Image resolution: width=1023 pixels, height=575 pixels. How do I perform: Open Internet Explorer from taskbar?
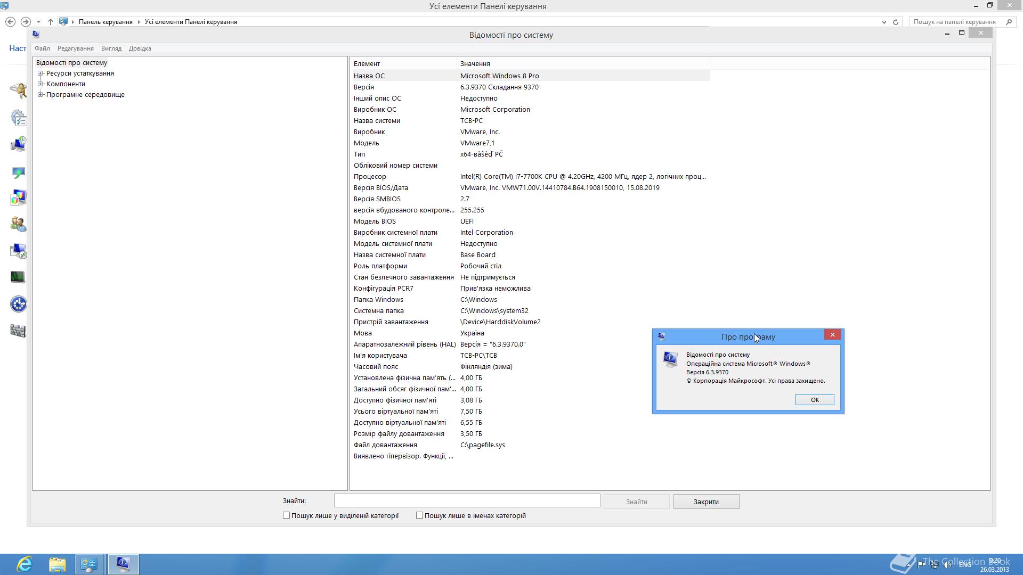pos(25,564)
